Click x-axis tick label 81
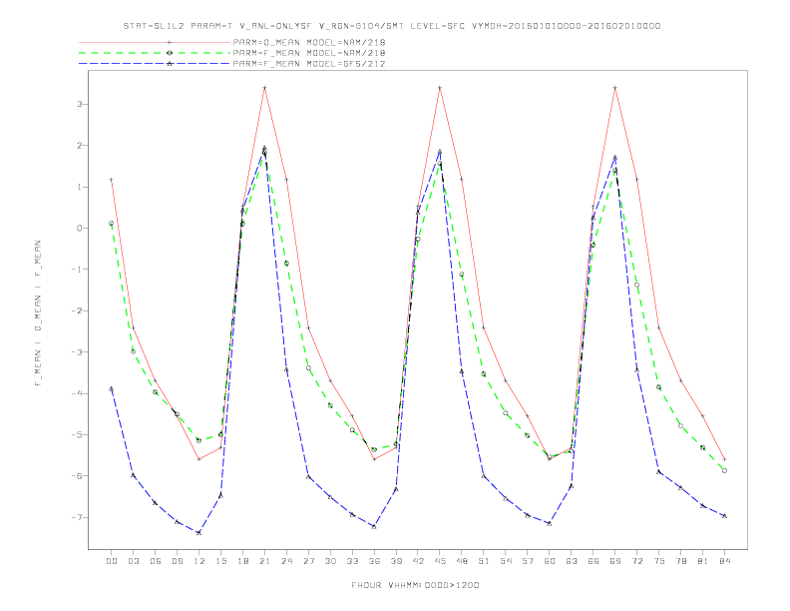Image resolution: width=790 pixels, height=611 pixels. (x=702, y=561)
